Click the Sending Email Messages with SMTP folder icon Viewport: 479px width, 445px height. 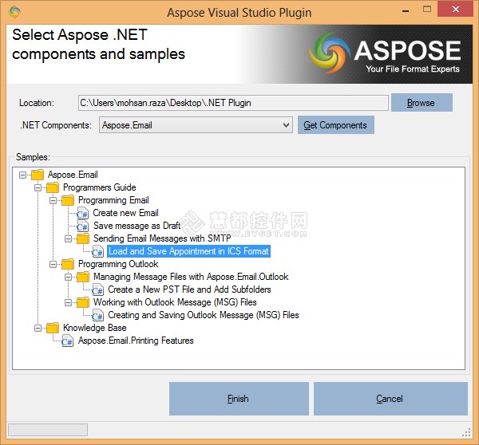click(83, 238)
